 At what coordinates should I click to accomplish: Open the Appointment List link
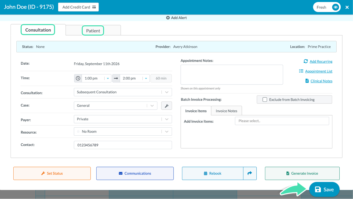(319, 71)
